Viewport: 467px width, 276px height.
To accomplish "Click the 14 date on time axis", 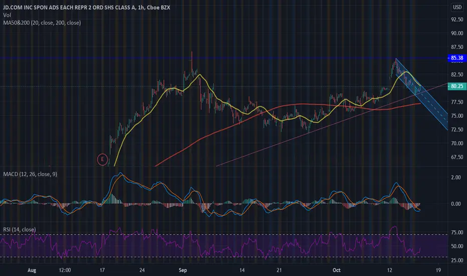I will 242,270.
